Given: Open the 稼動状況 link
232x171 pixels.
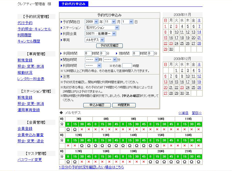Looking at the screenshot, I should click(25, 73).
